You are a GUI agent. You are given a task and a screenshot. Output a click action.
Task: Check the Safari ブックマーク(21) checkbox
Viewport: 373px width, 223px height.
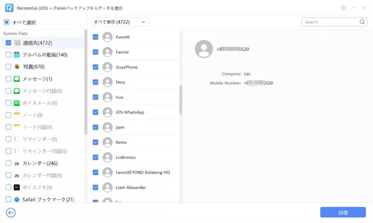(x=8, y=200)
